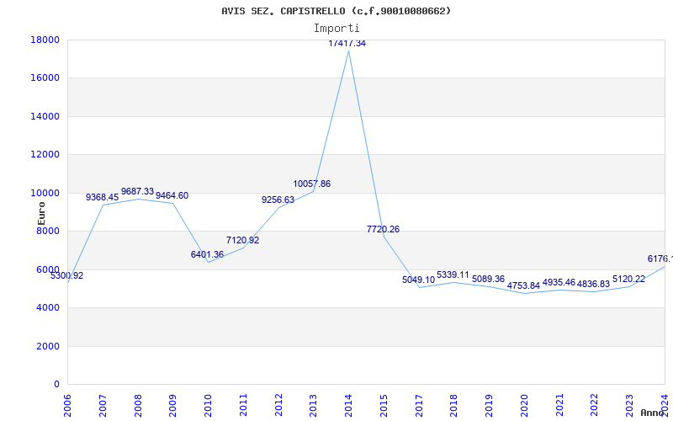Select the 2006 year axis label
673x421 pixels.
pos(68,406)
